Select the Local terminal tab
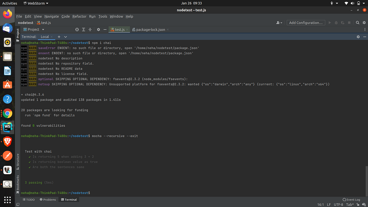The width and height of the screenshot is (368, 207). (45, 37)
